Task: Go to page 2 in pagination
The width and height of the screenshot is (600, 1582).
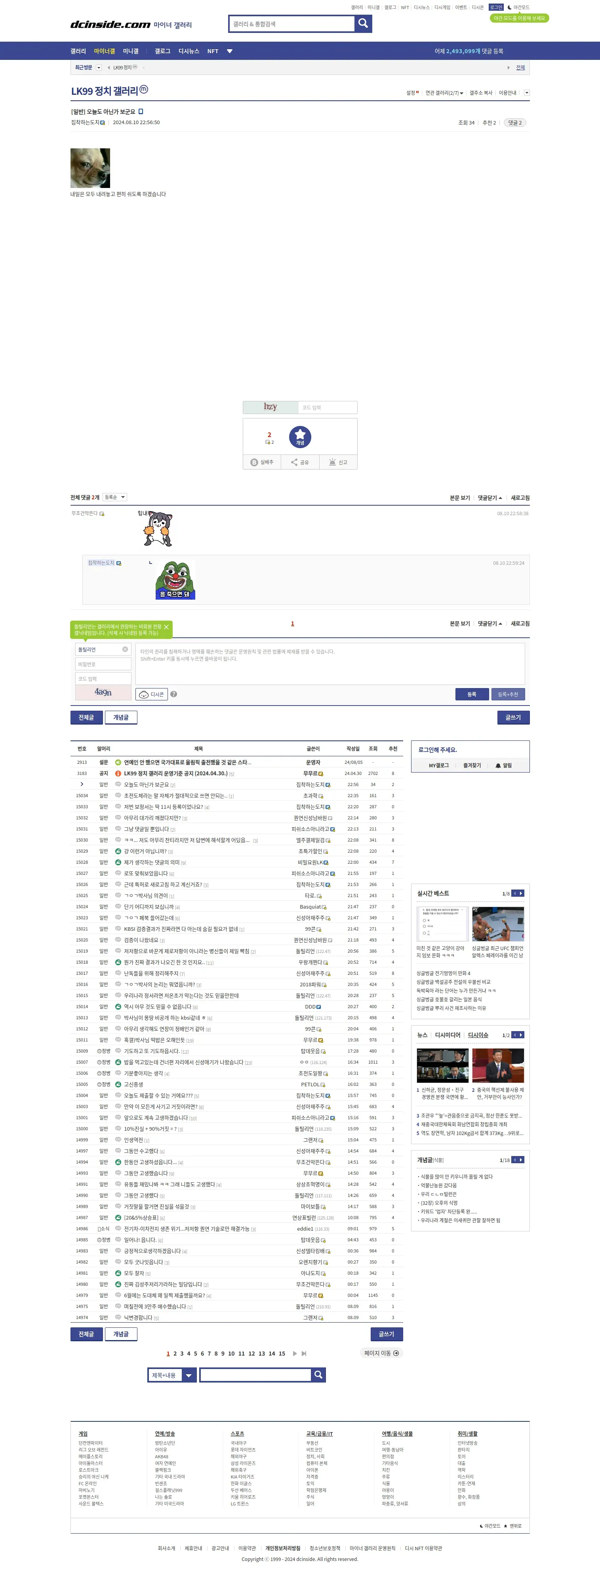Action: click(175, 1353)
